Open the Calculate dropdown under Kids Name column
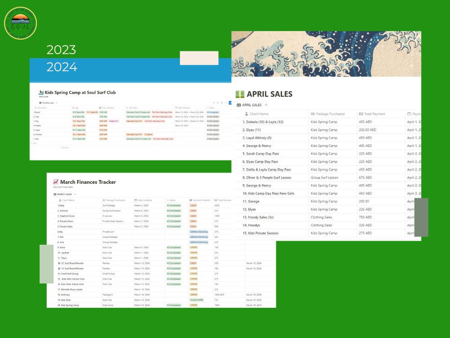The image size is (450, 338). (x=65, y=147)
